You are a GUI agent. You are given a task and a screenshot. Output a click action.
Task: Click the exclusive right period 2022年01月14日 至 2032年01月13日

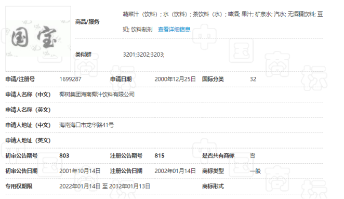point(104,187)
